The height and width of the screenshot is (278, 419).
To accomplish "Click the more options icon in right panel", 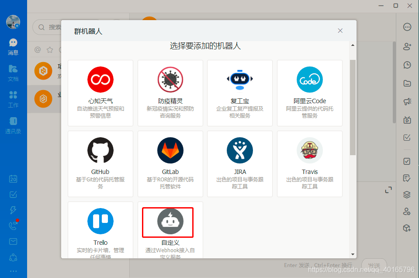I will pos(407,27).
